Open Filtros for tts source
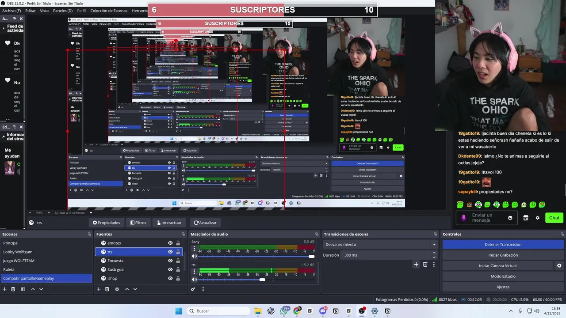 tap(138, 223)
